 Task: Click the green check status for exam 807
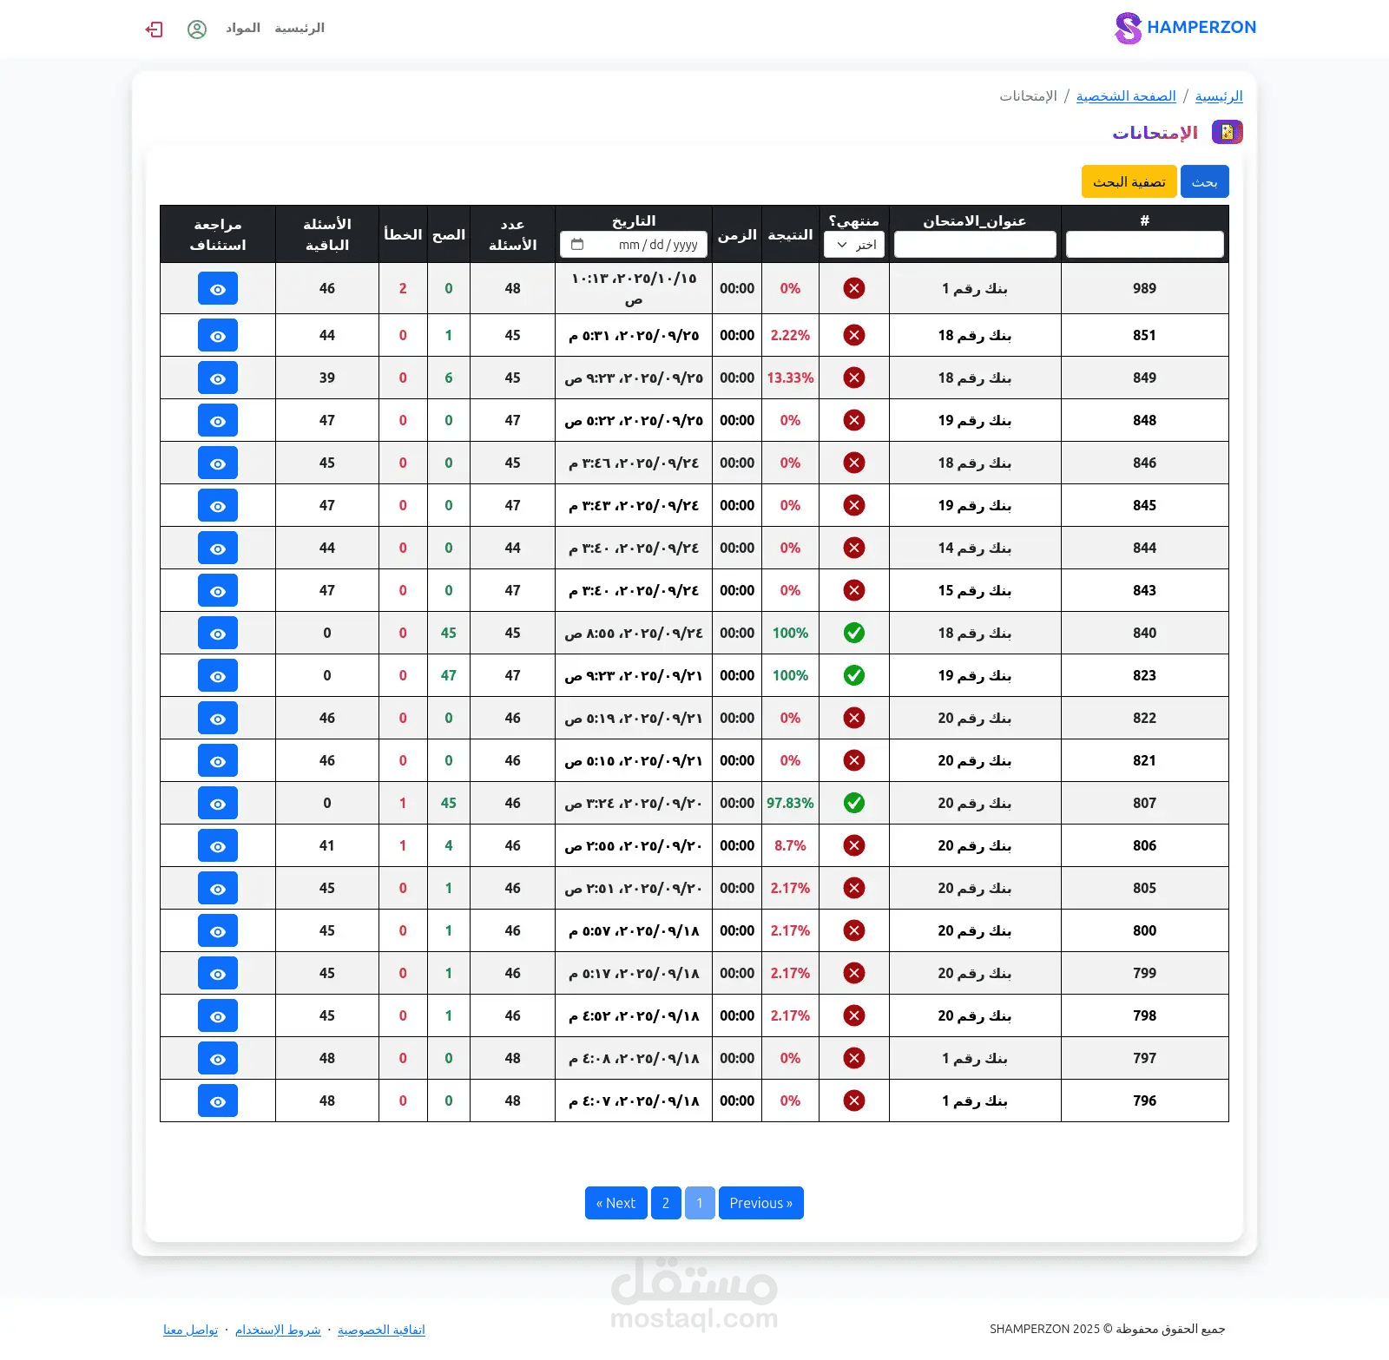pos(854,803)
